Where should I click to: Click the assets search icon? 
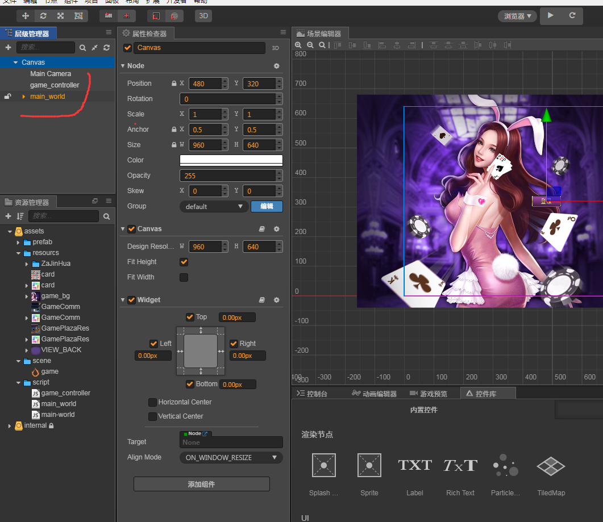click(106, 216)
